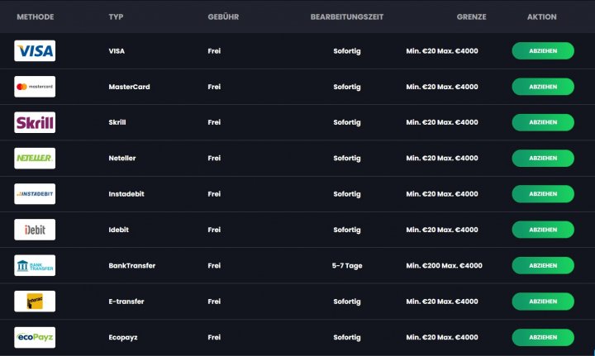Choose the iDebit logo icon

(x=35, y=230)
